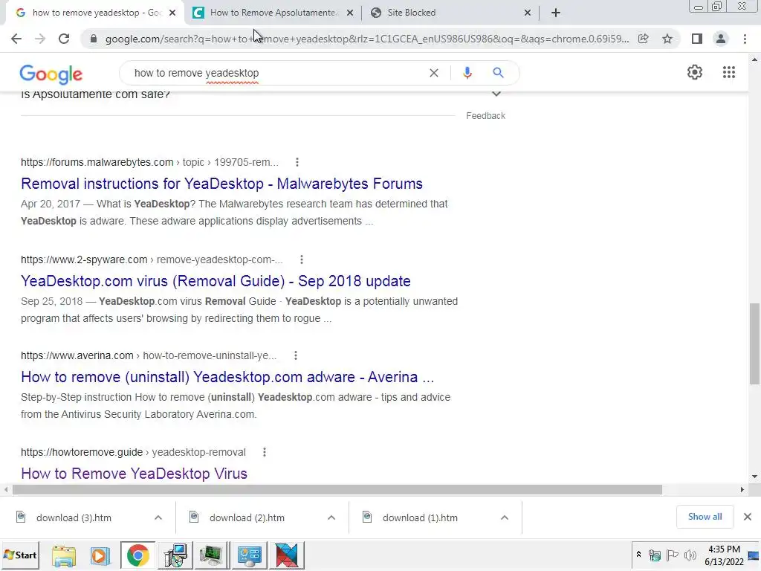The width and height of the screenshot is (761, 571).
Task: Click the forward navigation arrow
Action: pos(40,39)
